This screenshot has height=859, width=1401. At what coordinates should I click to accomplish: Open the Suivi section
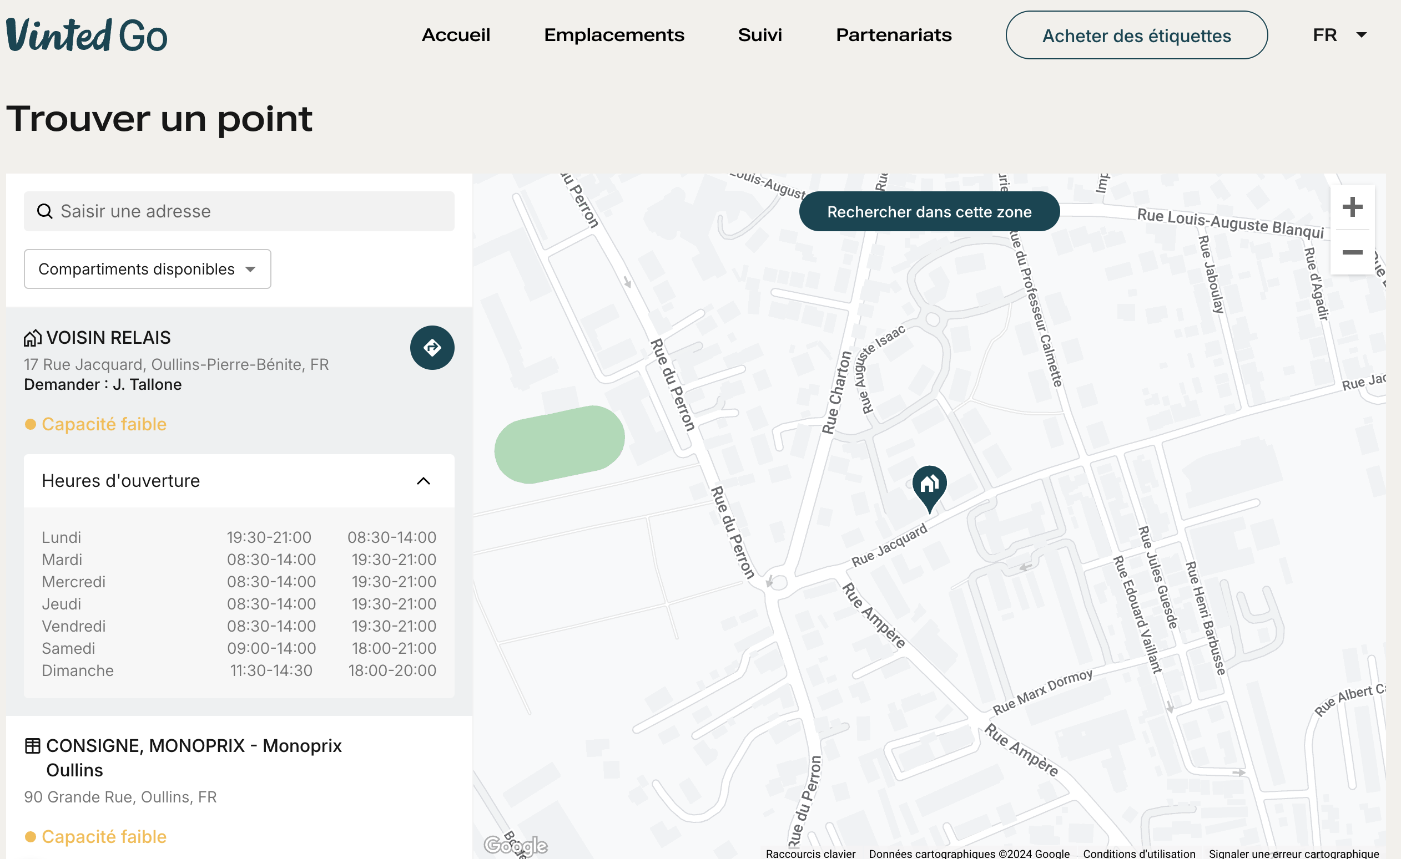[760, 35]
